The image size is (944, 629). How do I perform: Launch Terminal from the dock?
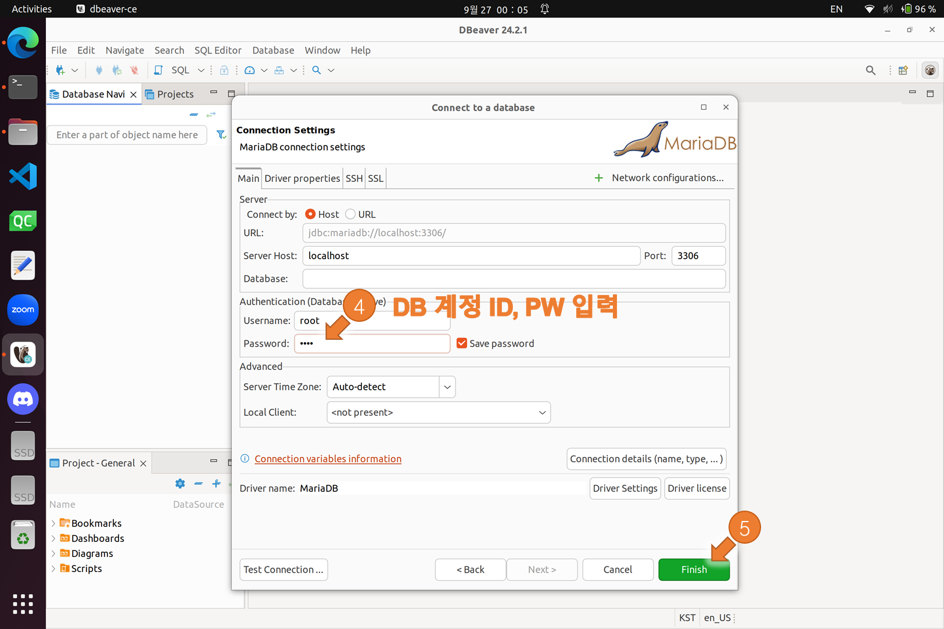coord(23,87)
